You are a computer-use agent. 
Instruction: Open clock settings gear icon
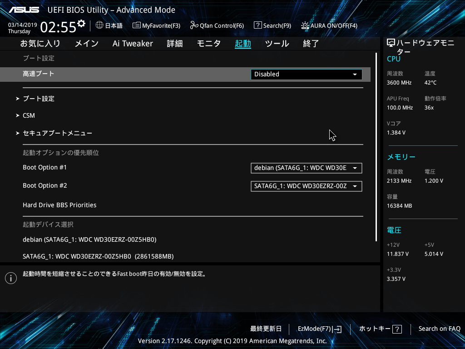tap(81, 24)
